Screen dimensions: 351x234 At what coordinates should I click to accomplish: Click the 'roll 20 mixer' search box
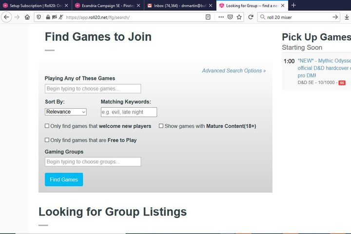pos(298,17)
